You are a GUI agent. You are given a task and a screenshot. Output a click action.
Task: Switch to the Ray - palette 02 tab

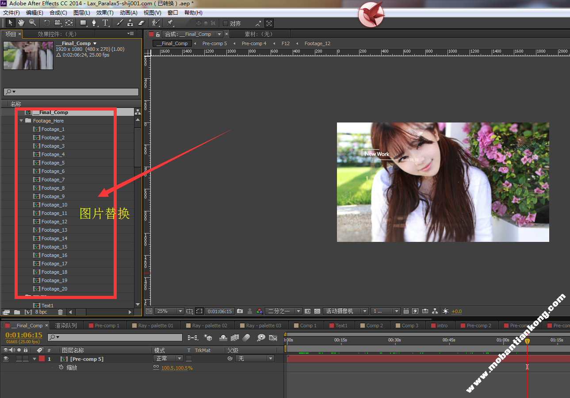click(x=206, y=325)
